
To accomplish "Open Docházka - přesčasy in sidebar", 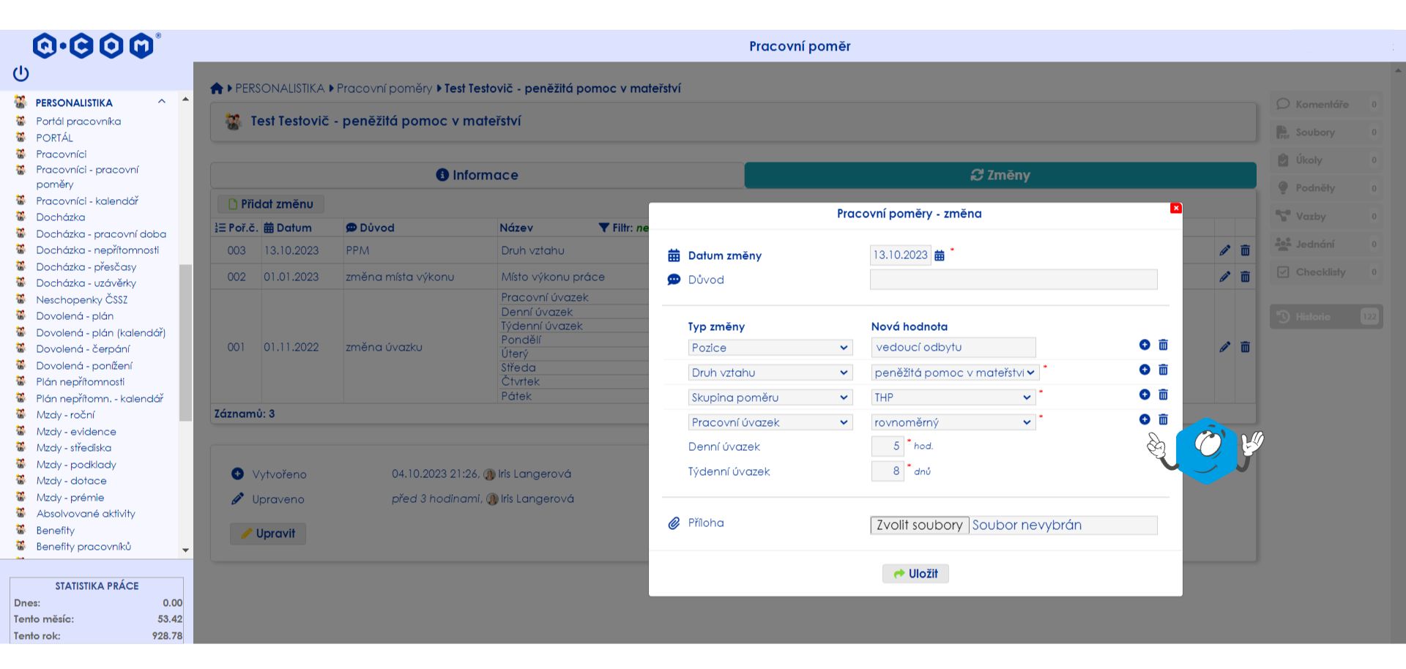I will [x=86, y=267].
